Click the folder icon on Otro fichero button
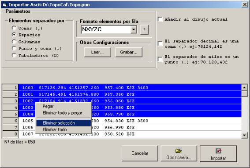Image resolution: width=250 pixels, height=168 pixels. pyautogui.click(x=179, y=151)
